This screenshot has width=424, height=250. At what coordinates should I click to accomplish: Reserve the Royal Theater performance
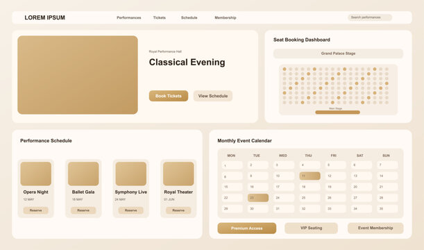[178, 210]
